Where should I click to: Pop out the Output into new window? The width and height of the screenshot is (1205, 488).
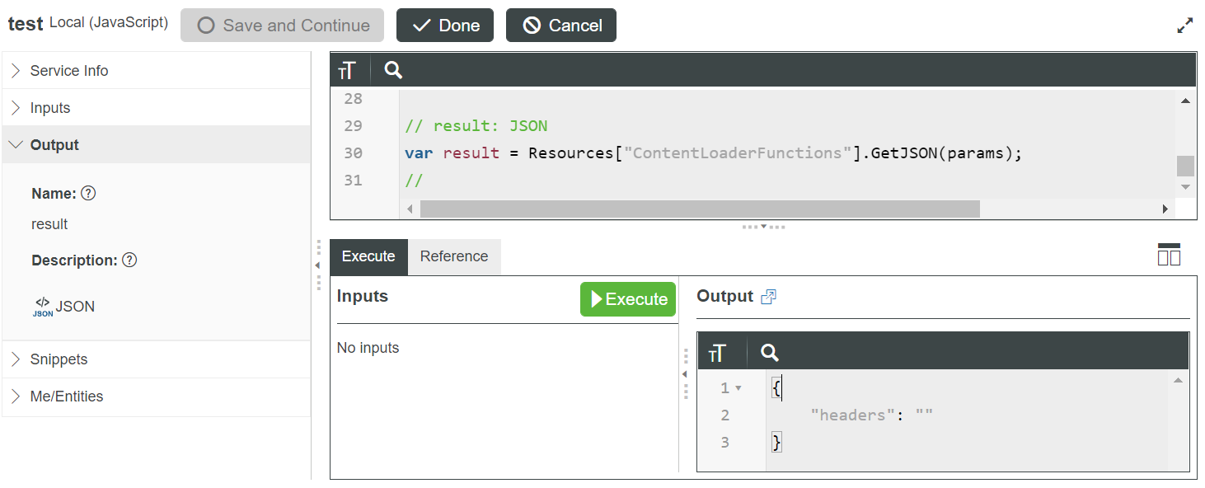tap(768, 297)
